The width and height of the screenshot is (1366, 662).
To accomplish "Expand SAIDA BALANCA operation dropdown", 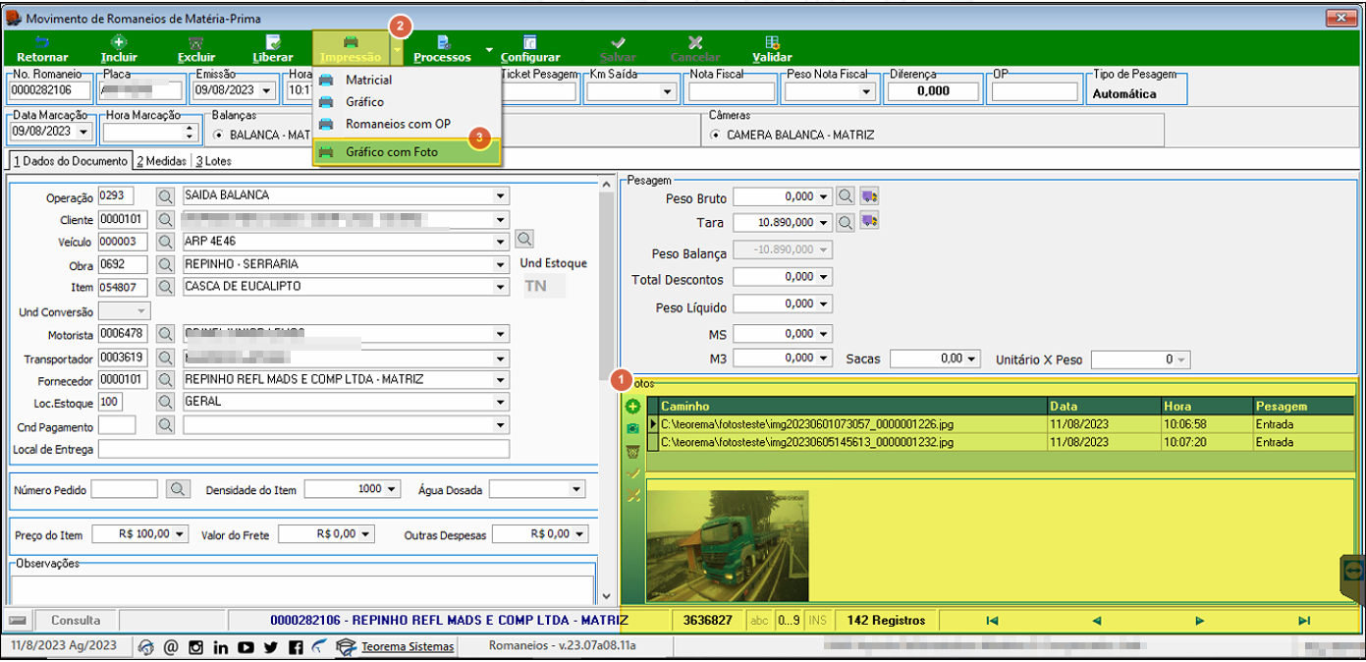I will pyautogui.click(x=502, y=195).
